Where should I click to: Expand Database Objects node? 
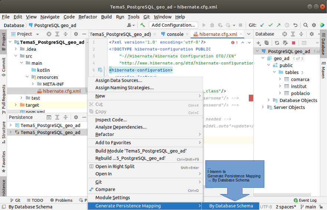[x=268, y=100]
